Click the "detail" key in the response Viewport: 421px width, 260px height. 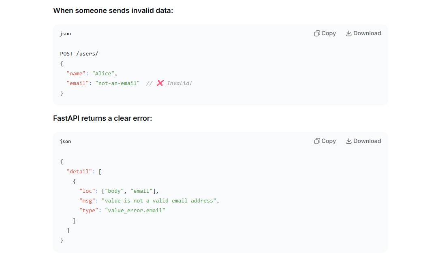point(79,171)
